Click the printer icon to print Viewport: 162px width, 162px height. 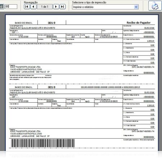point(155,6)
